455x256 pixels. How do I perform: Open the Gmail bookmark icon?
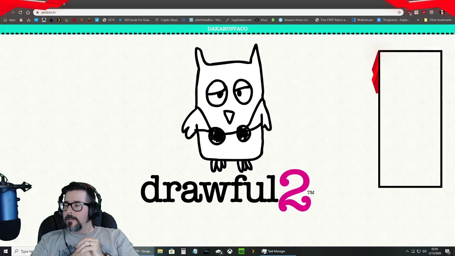[x=21, y=20]
